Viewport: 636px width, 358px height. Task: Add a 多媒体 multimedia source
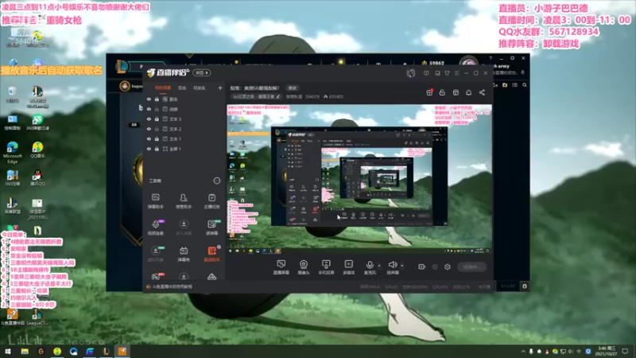[348, 267]
